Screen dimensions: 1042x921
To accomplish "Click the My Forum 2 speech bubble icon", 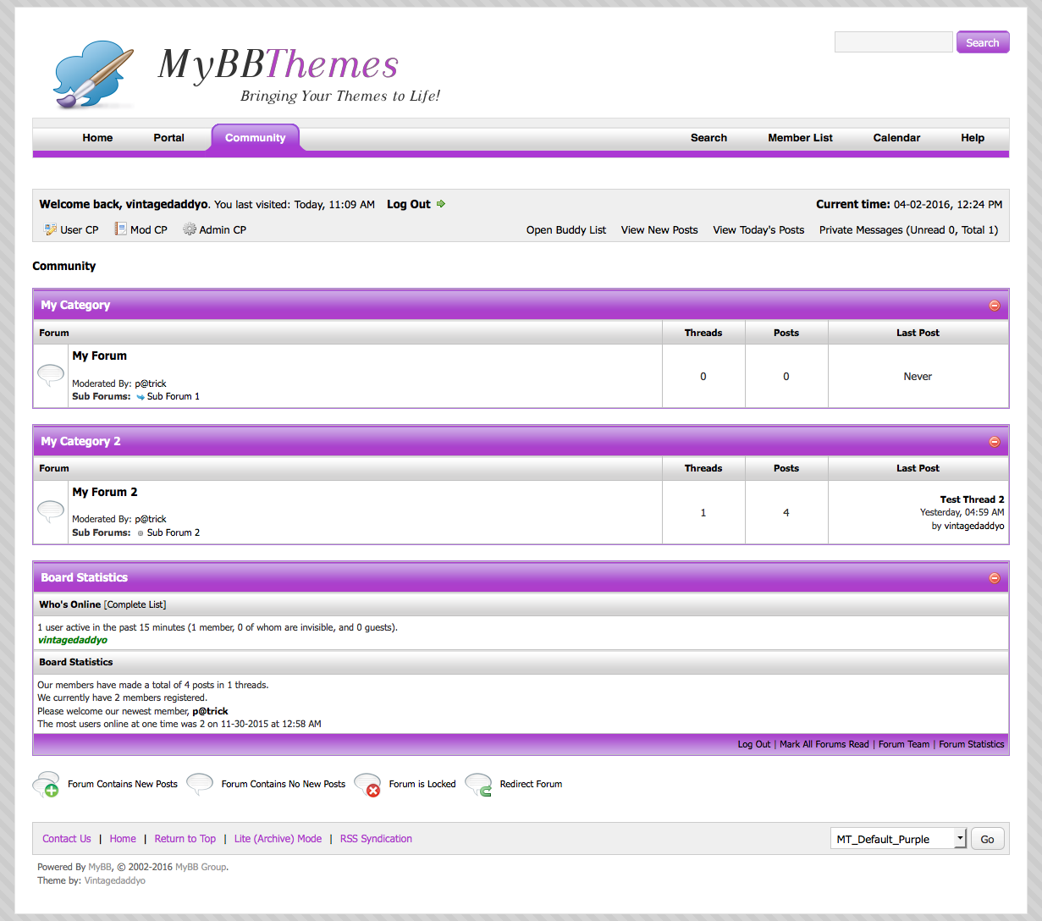I will click(x=51, y=510).
